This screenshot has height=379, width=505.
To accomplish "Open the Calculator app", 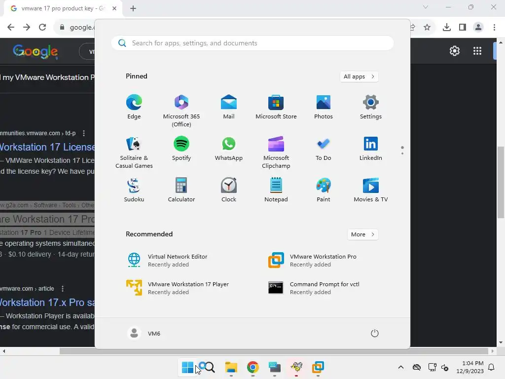I will click(181, 190).
